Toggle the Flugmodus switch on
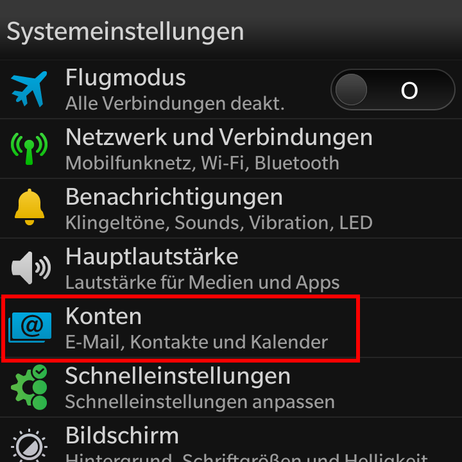This screenshot has height=462, width=462. tap(393, 90)
